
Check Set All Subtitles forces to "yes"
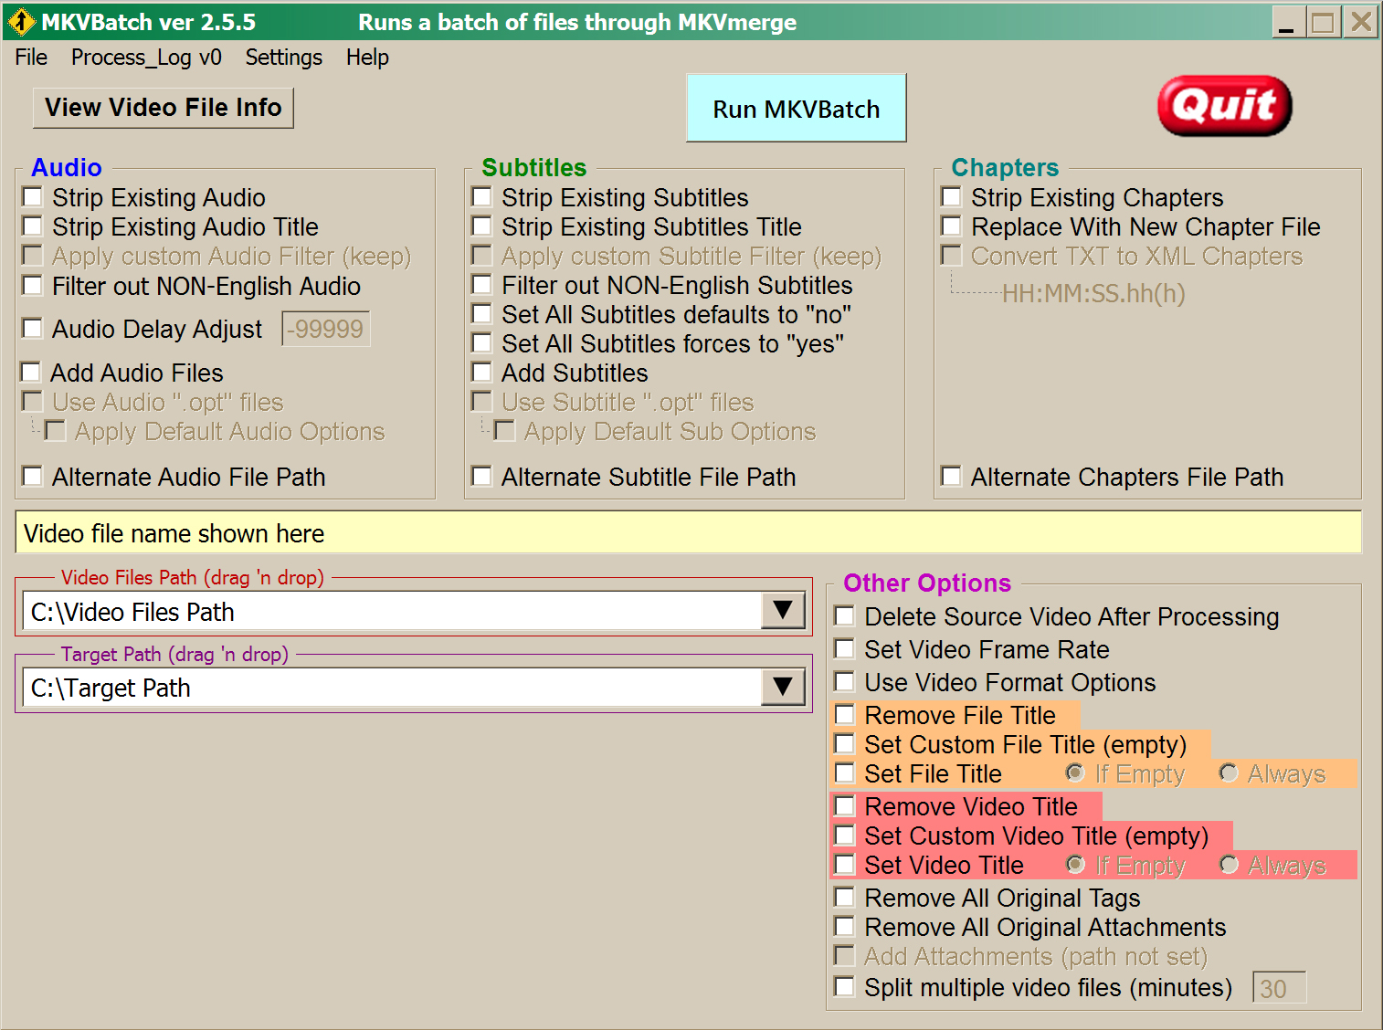click(x=482, y=343)
